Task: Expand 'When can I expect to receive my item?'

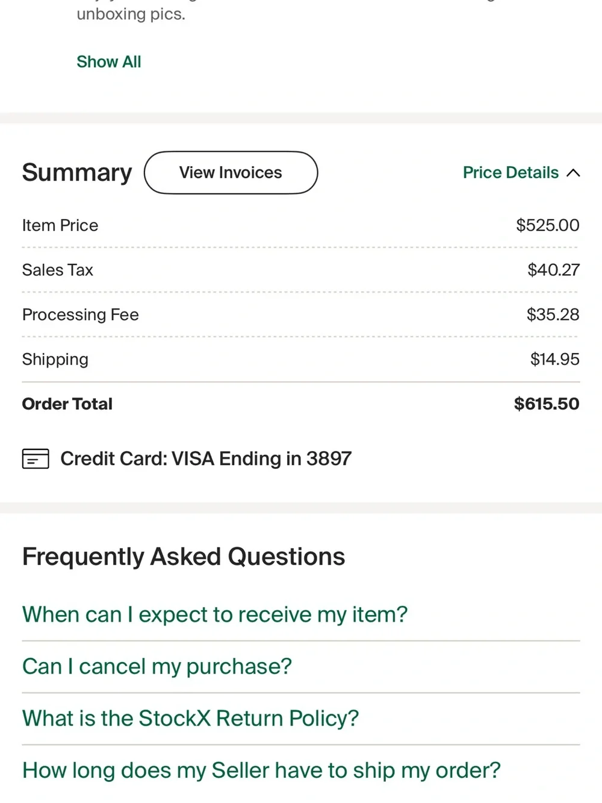Action: coord(215,614)
